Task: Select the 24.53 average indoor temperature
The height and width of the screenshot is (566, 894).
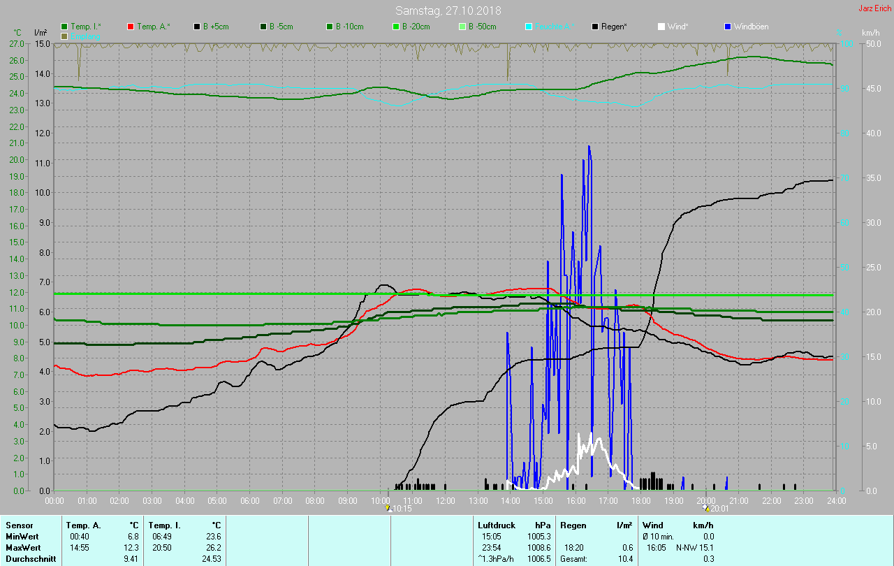Action: click(211, 558)
